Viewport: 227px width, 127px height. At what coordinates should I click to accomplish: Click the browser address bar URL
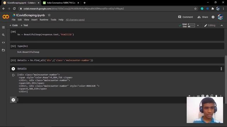(x=73, y=8)
